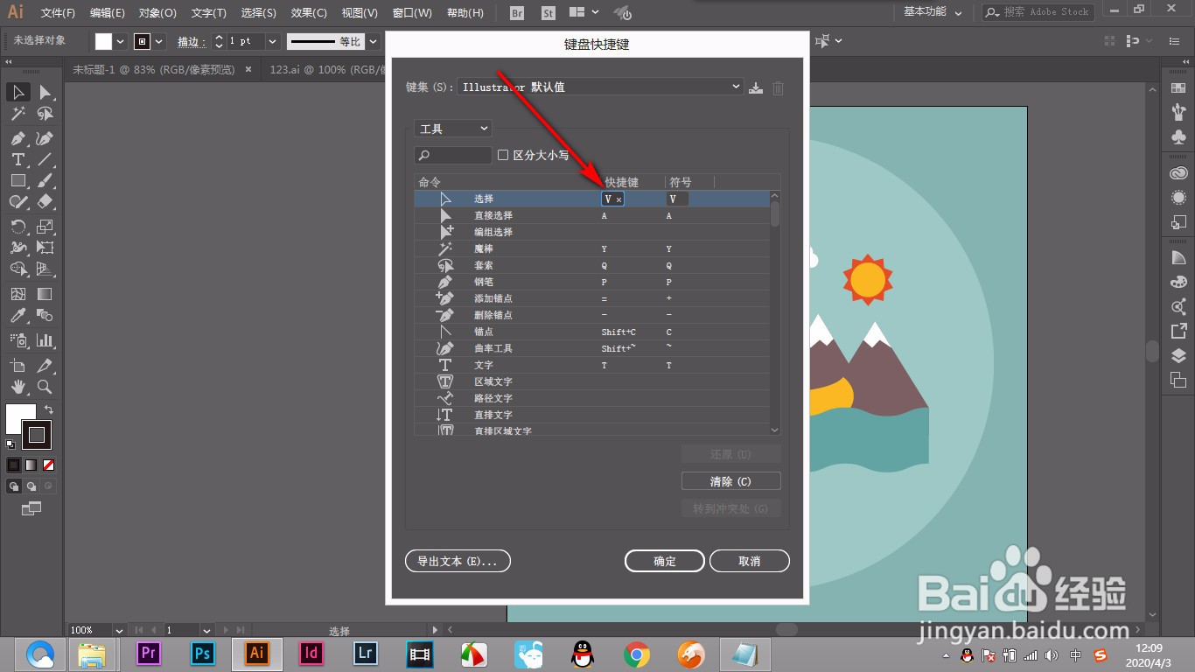Click the Clear (清除) button
The height and width of the screenshot is (672, 1195).
pos(730,481)
